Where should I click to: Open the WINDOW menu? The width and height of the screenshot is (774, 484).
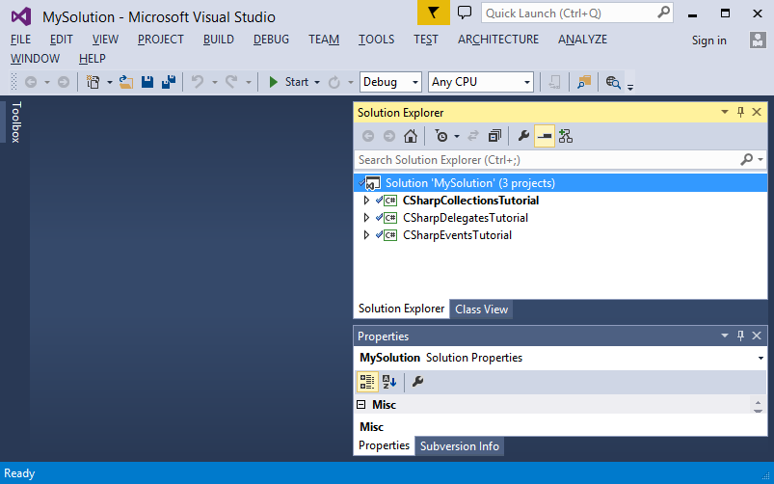point(35,59)
